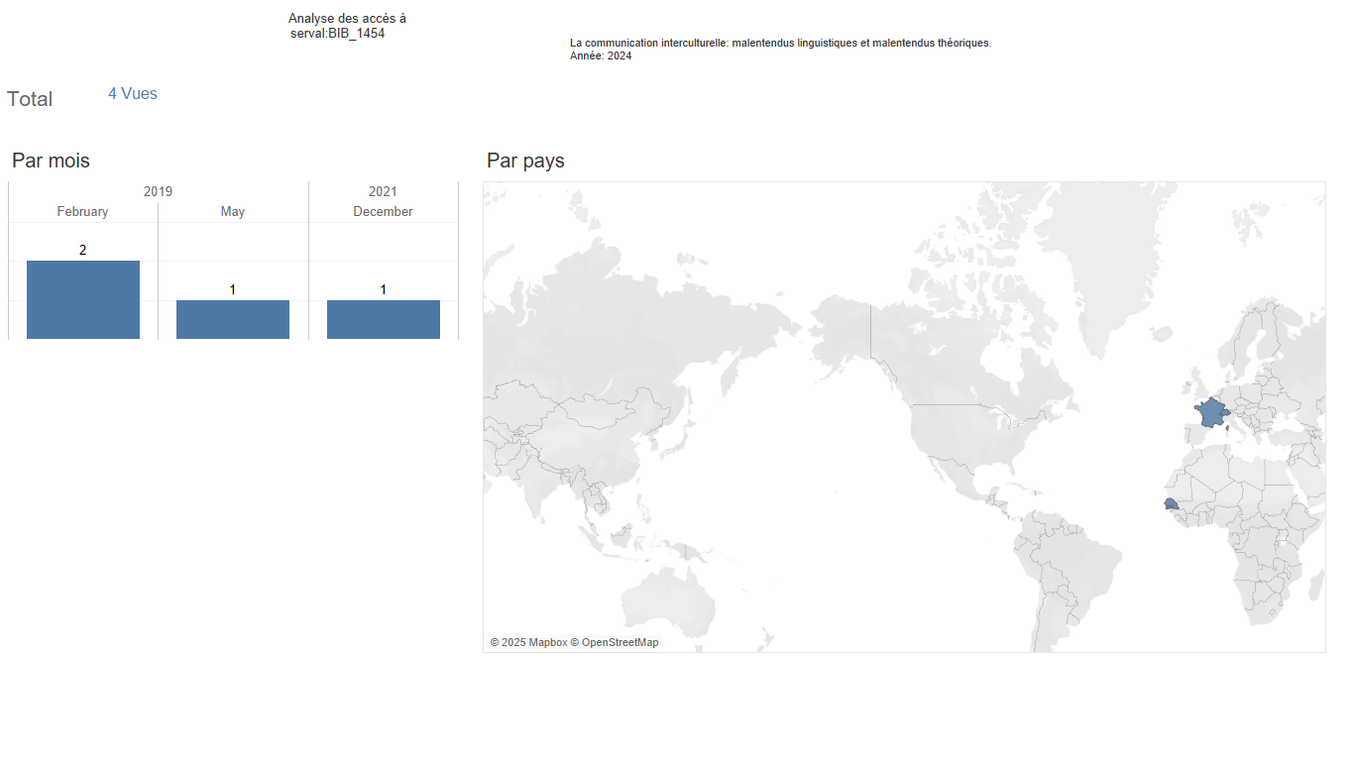Click the 'Par mois' heading
Viewport: 1354px width, 761px height.
coord(51,161)
